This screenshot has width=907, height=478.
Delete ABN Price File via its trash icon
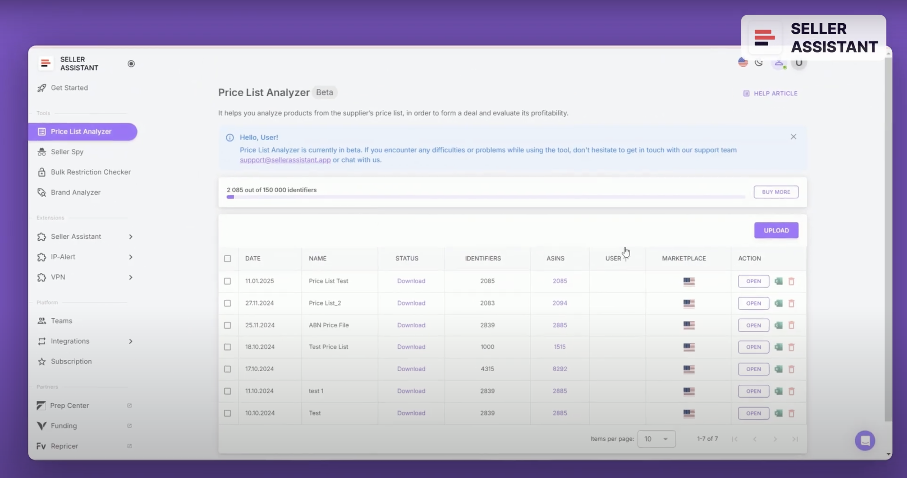tap(792, 325)
